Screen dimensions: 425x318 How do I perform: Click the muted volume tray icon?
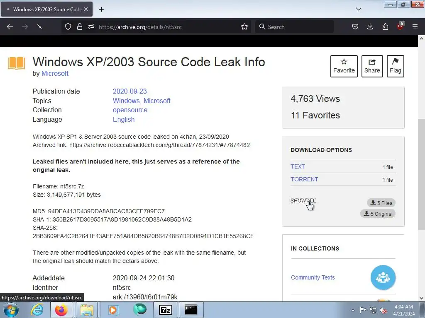383,310
